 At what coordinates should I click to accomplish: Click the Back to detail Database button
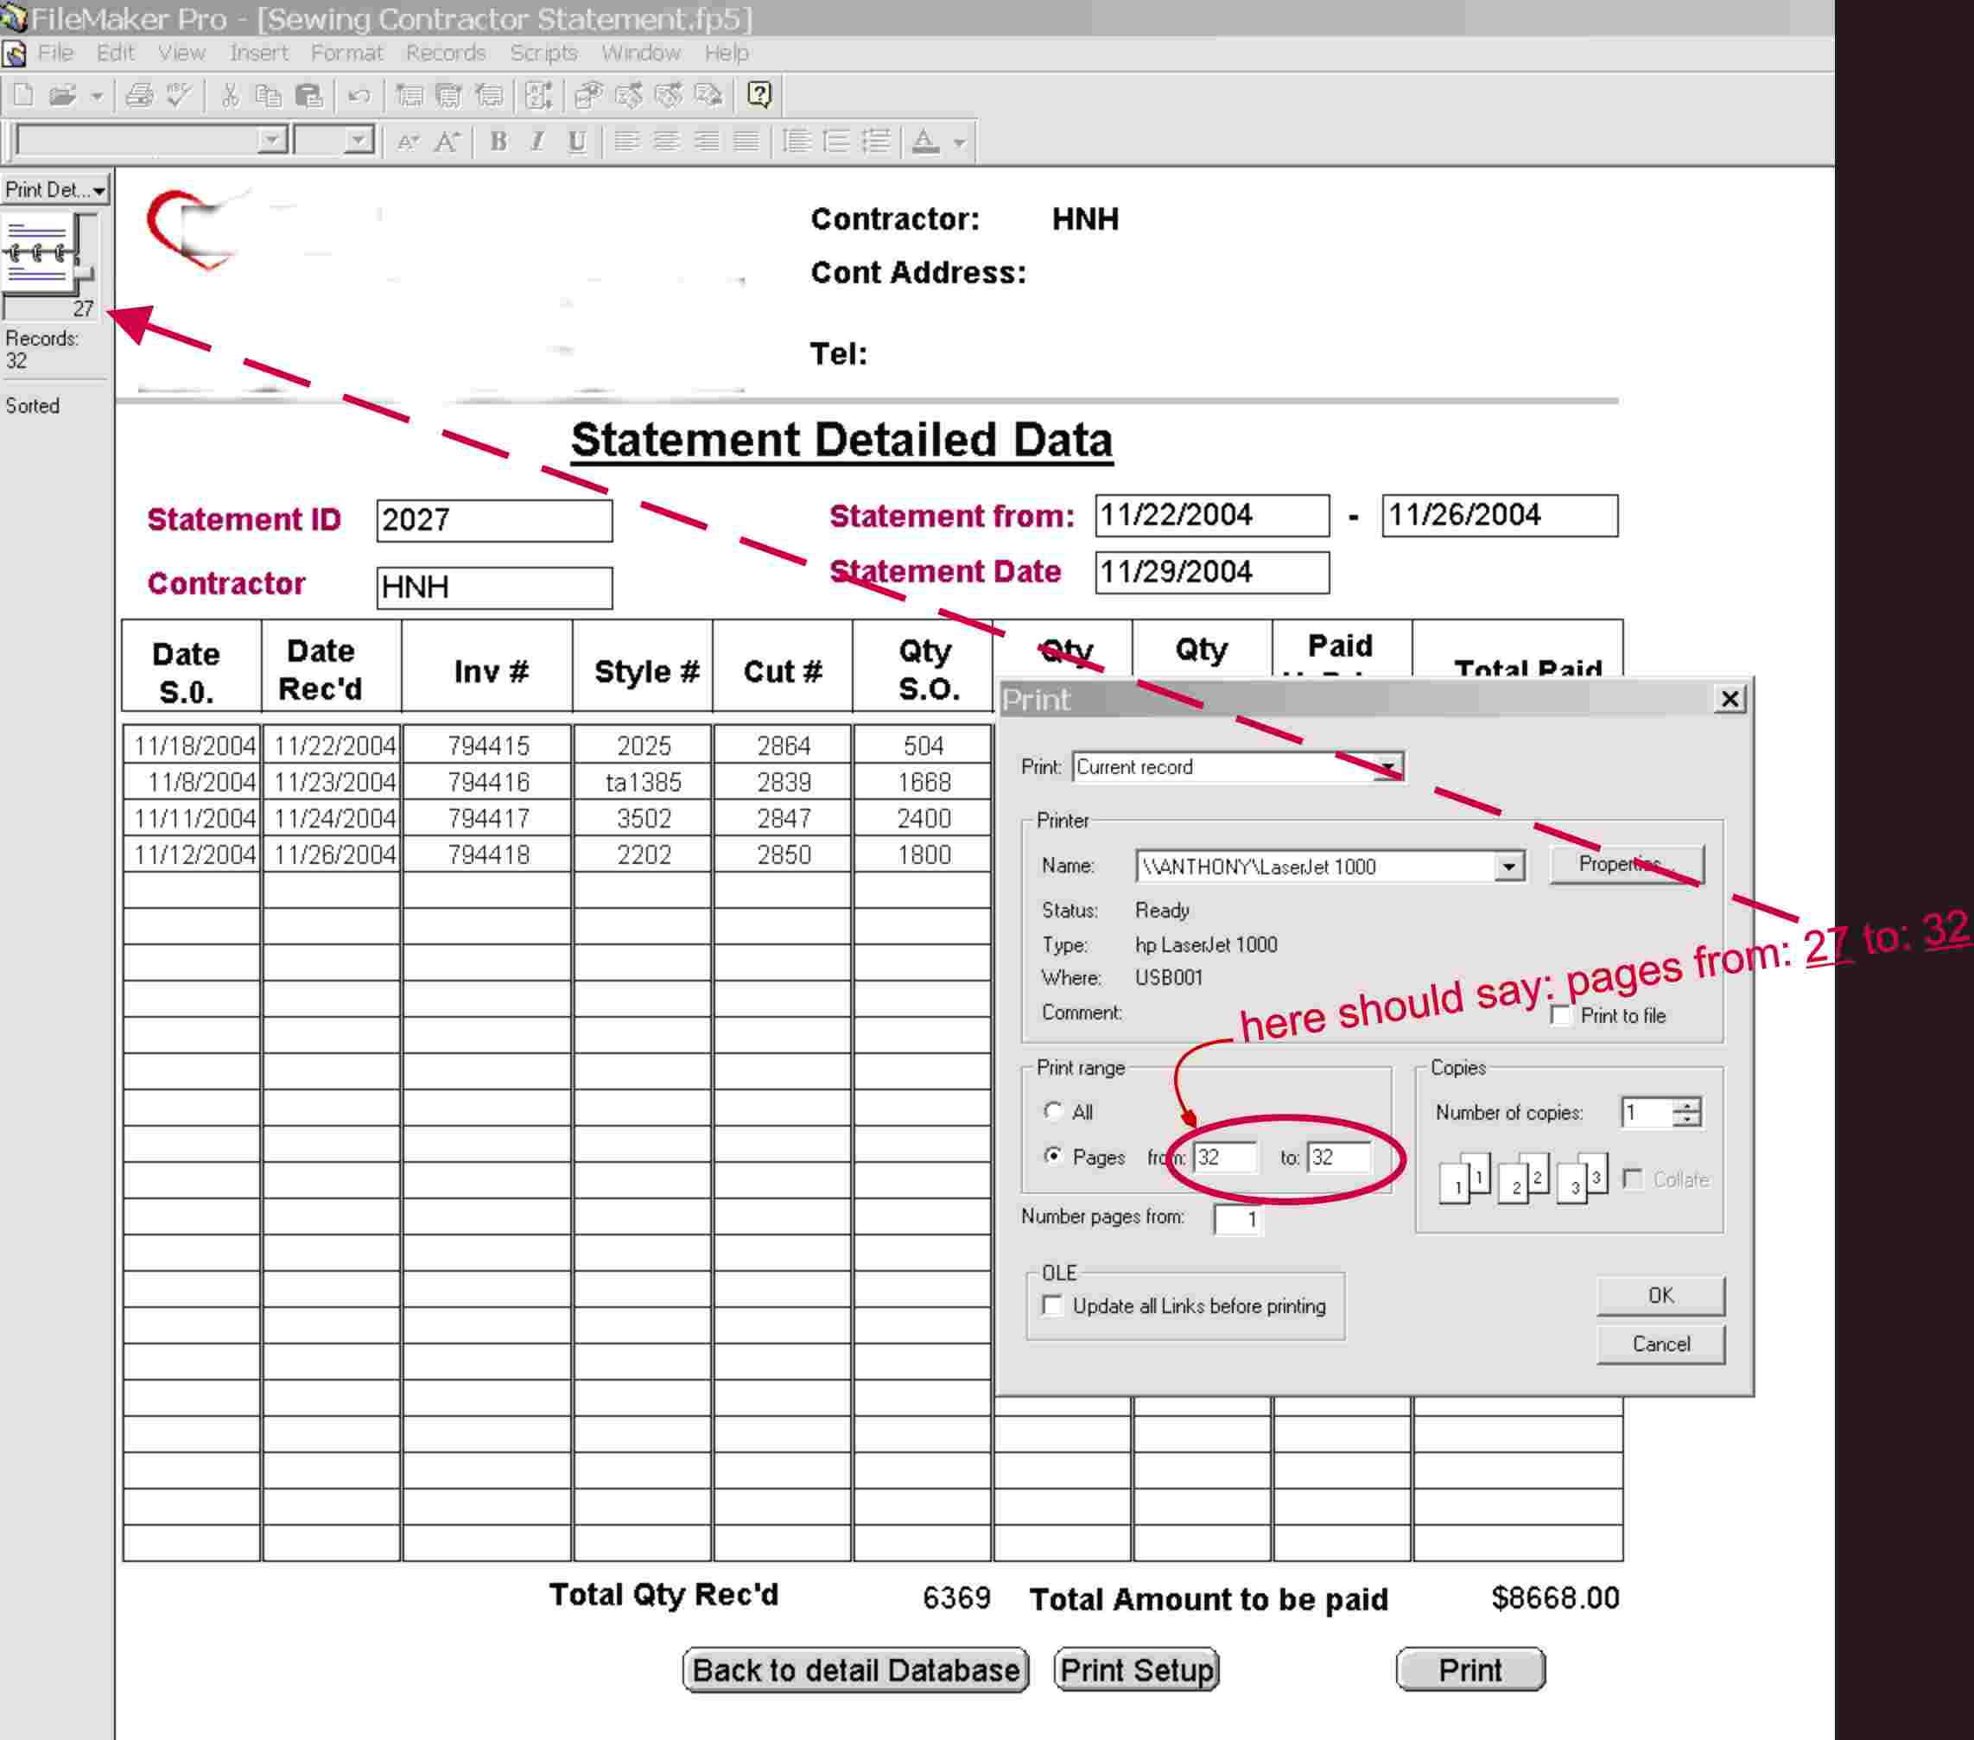click(854, 1669)
